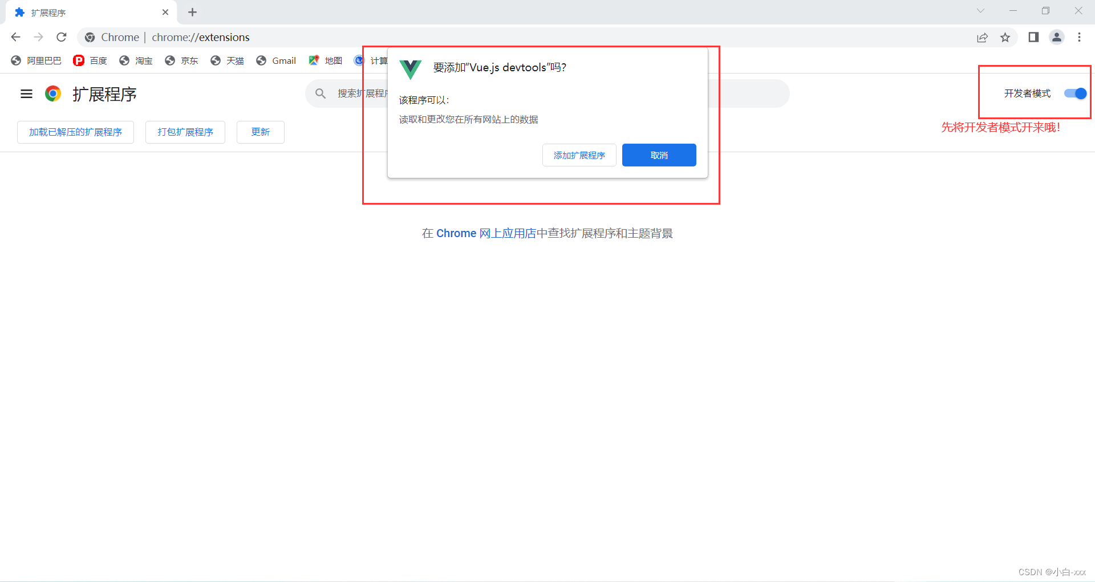Share this page via the share icon

point(982,38)
